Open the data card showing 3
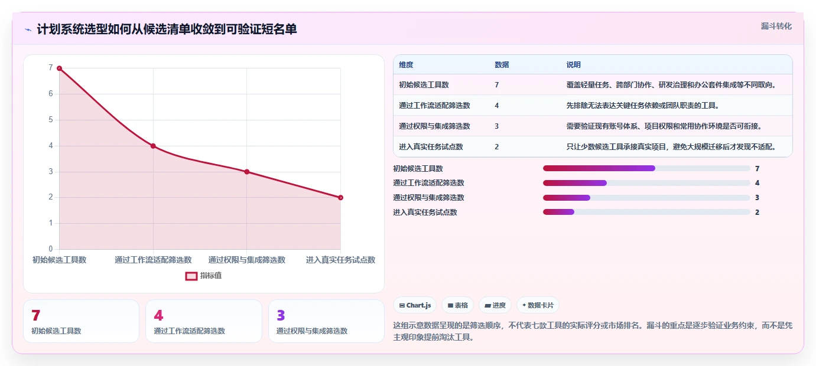Viewport: 816px width, 366px height. coord(326,321)
